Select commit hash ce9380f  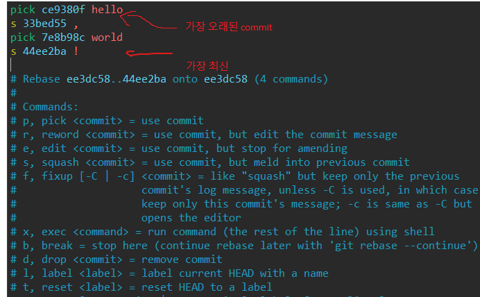pos(63,10)
